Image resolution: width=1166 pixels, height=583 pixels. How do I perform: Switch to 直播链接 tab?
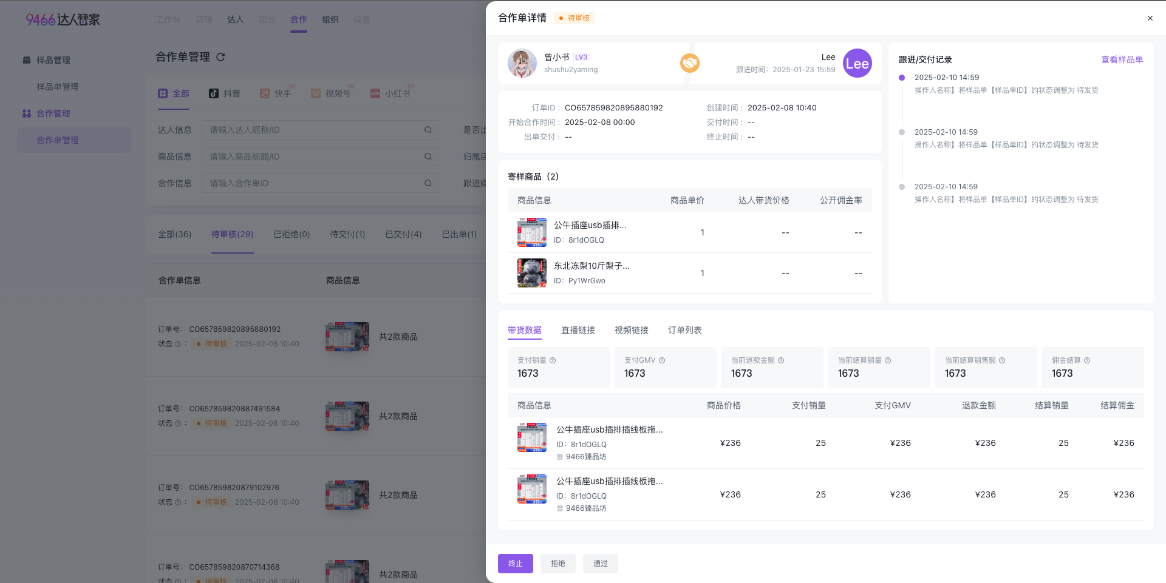click(578, 330)
